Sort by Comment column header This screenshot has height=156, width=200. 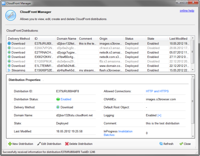pos(88,39)
